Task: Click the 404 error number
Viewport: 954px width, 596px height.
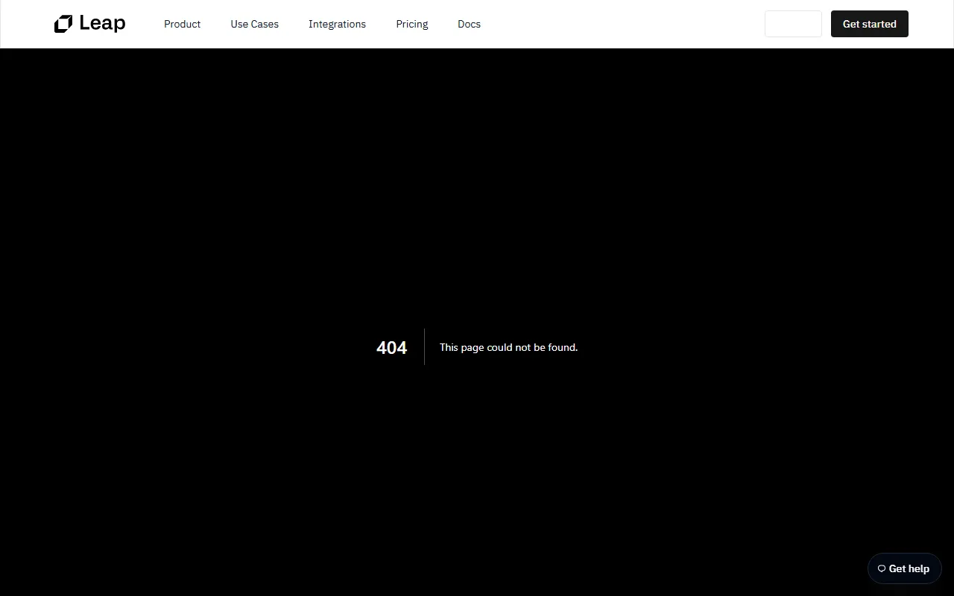Action: (391, 348)
